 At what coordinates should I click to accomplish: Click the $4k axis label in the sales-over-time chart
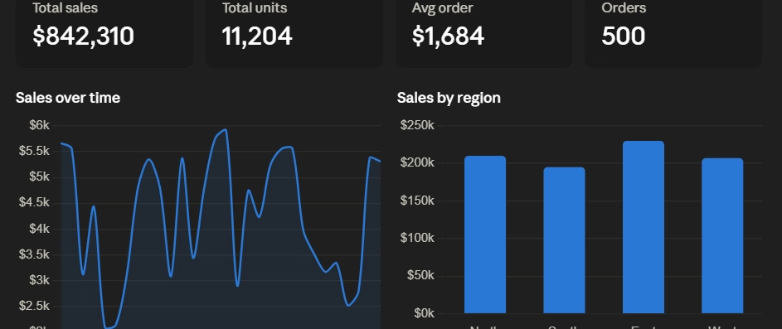pos(40,228)
